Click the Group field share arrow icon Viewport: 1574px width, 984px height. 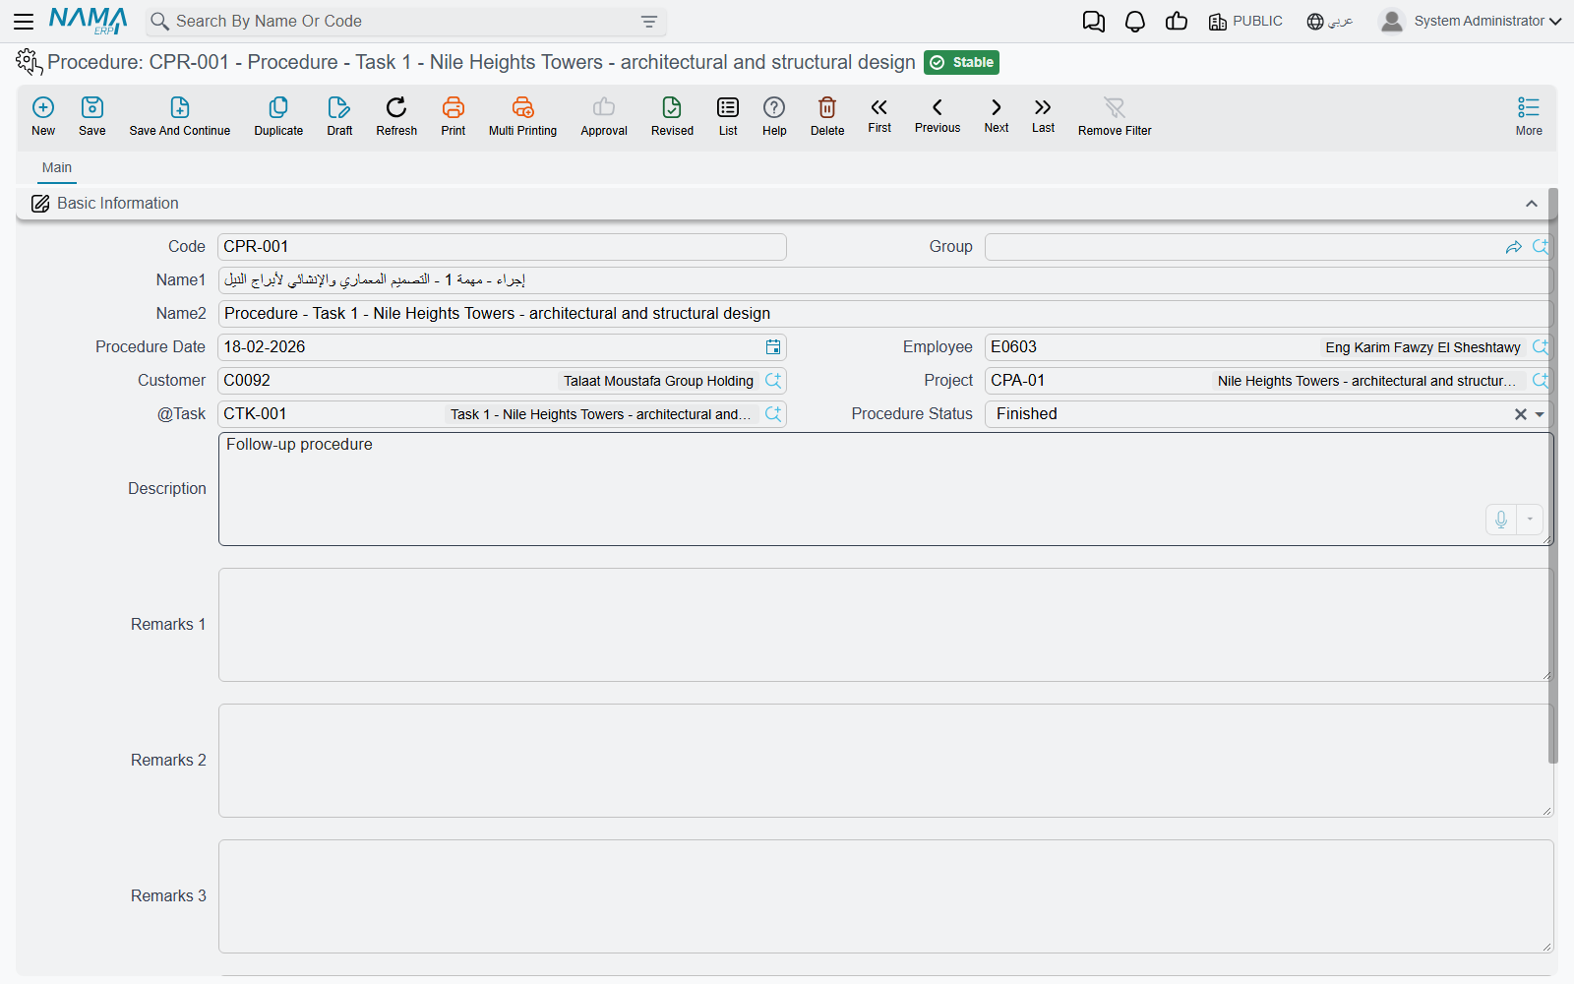1514,247
